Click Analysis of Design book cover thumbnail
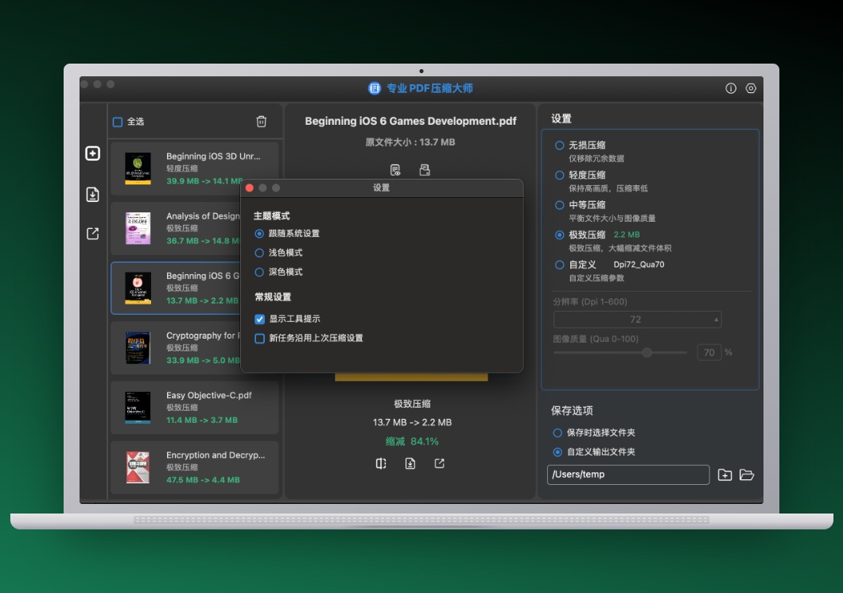Screen dimensions: 843x593 pyautogui.click(x=138, y=228)
